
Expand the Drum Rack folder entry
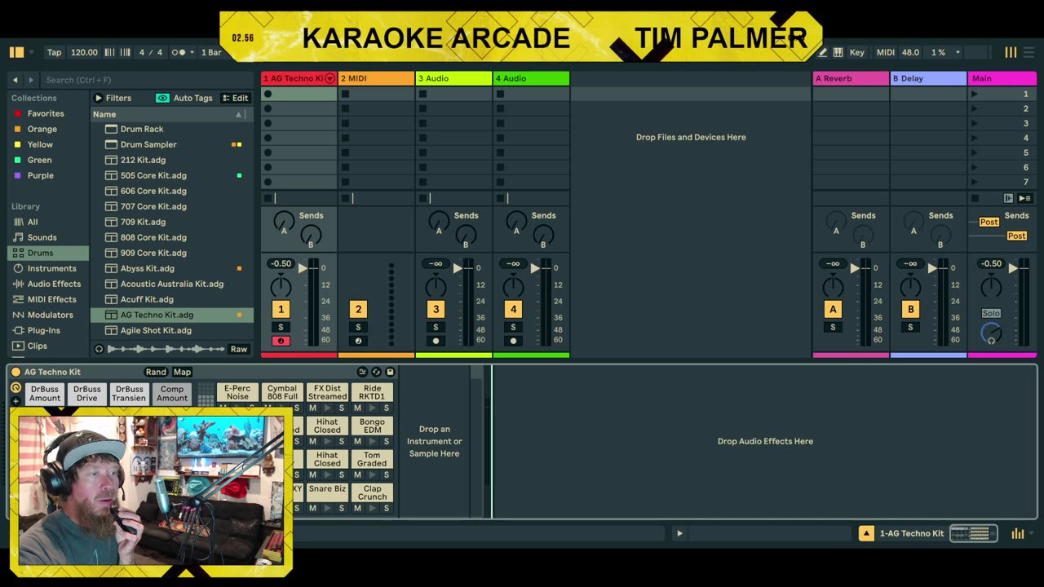pyautogui.click(x=142, y=129)
